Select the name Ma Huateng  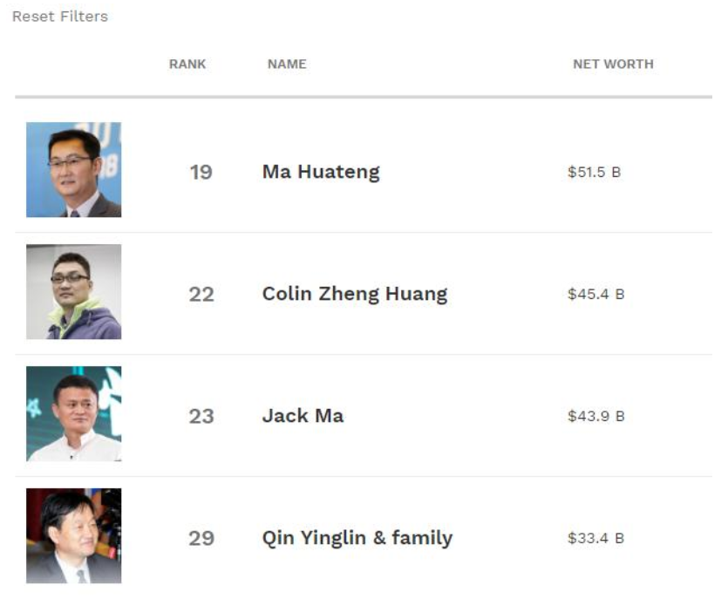point(321,172)
